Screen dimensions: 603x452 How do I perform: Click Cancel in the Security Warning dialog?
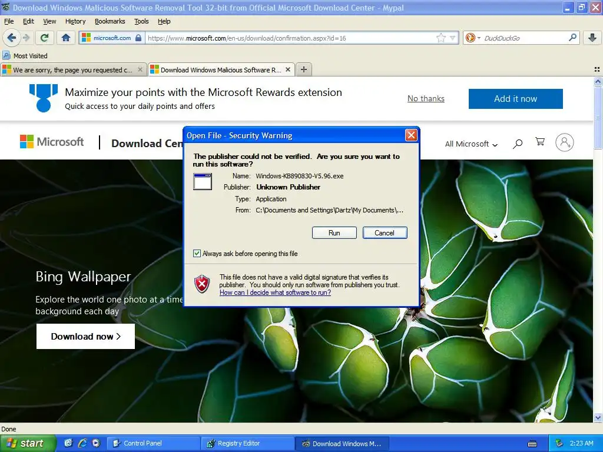(x=385, y=233)
